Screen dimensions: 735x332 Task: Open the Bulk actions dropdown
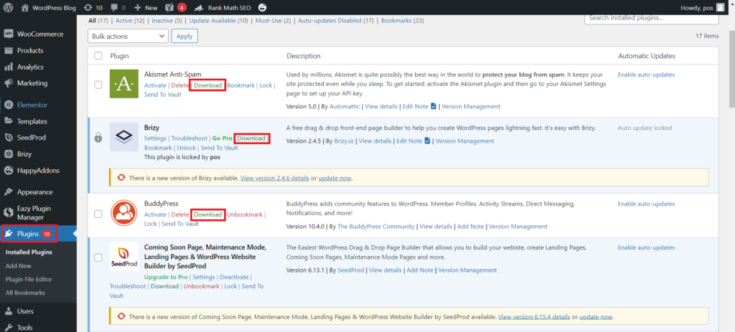(128, 36)
